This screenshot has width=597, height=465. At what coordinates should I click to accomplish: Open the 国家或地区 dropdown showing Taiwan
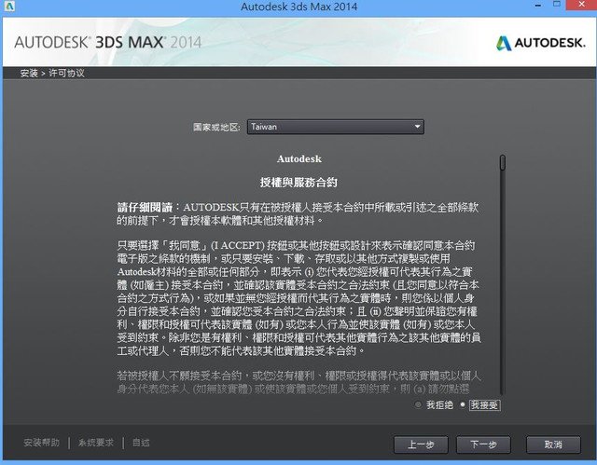[x=336, y=127]
